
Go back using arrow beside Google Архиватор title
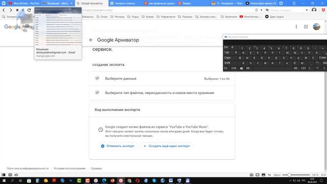91,40
